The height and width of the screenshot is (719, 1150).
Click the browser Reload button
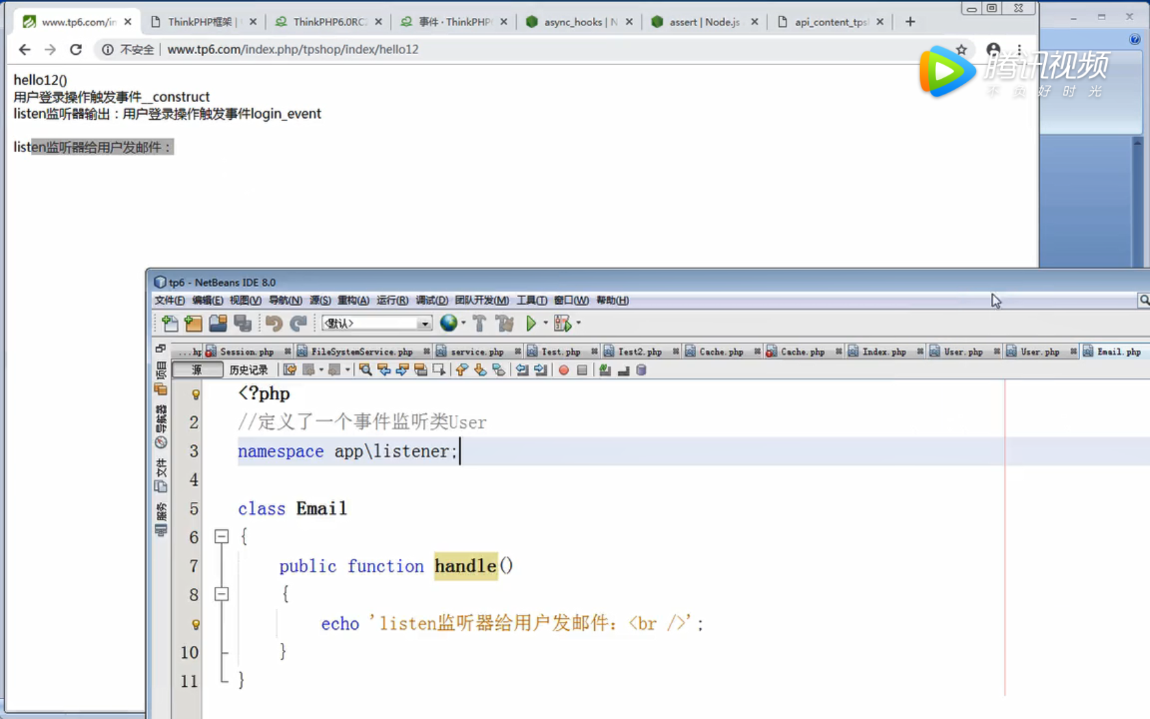point(76,49)
